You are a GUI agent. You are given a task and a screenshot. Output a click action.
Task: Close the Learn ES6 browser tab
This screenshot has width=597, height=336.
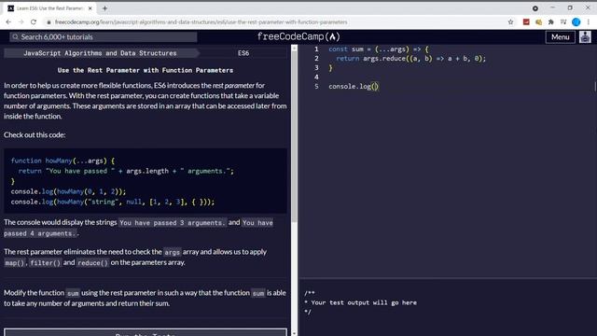point(90,8)
